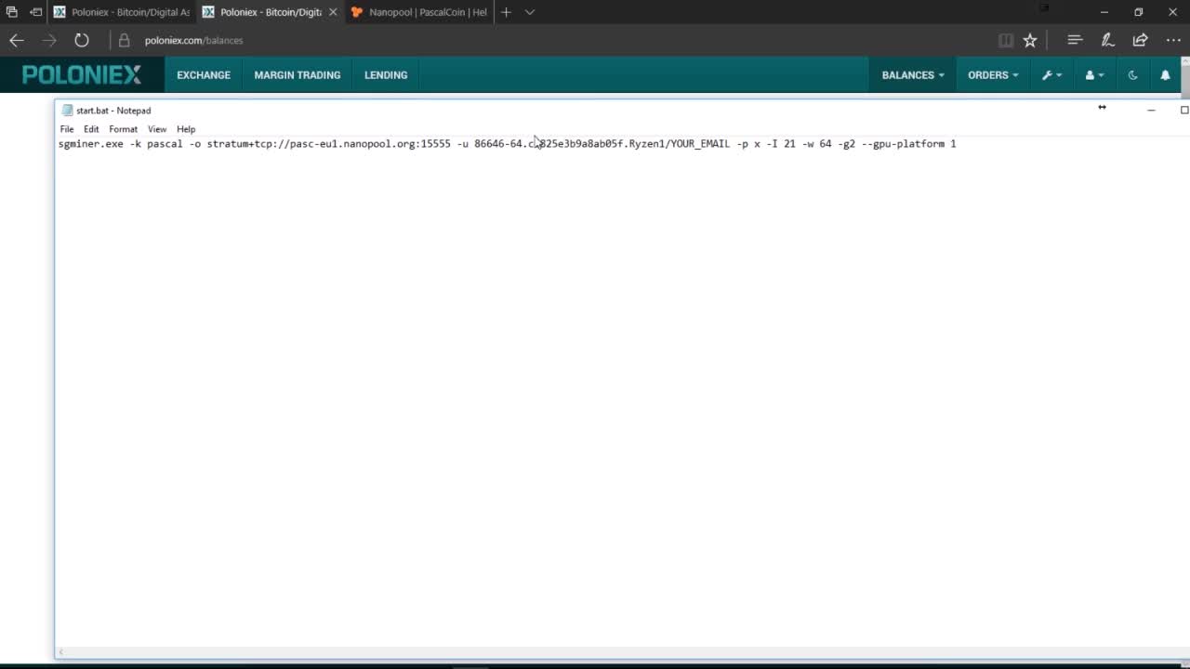The height and width of the screenshot is (669, 1190).
Task: Open the Exchange page
Action: (204, 75)
